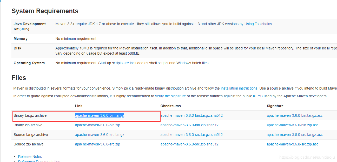Open the bin.zip.sha512 checksum link

tap(189, 125)
